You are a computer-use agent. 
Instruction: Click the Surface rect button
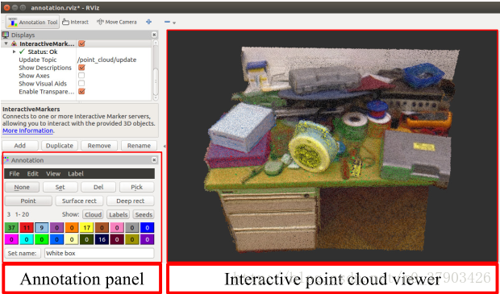[79, 201]
